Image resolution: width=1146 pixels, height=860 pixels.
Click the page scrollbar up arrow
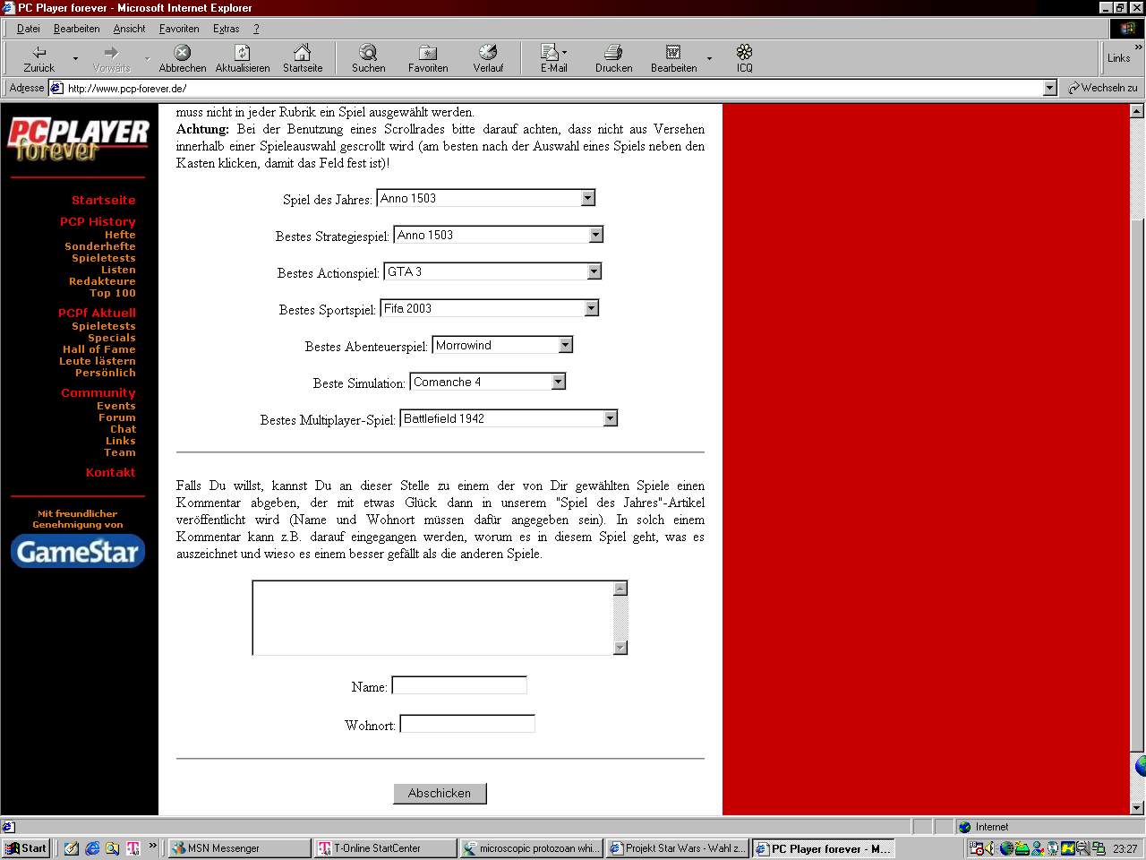coord(1137,111)
